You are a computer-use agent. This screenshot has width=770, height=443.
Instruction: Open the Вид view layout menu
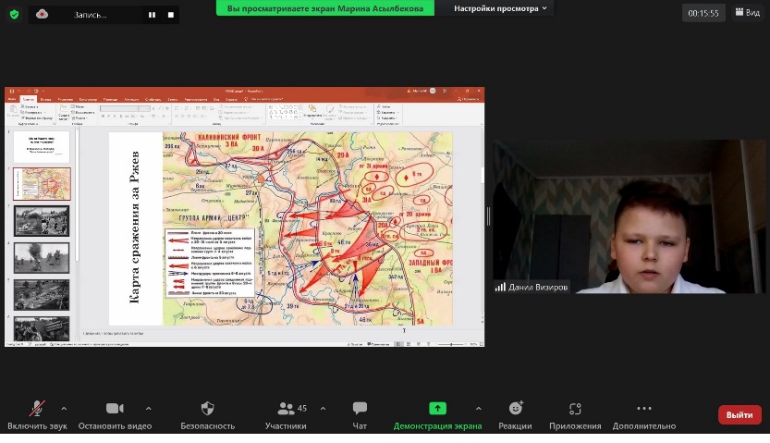[x=747, y=13]
